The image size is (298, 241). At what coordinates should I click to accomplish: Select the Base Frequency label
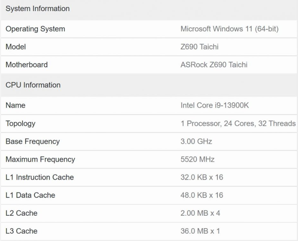(33, 142)
